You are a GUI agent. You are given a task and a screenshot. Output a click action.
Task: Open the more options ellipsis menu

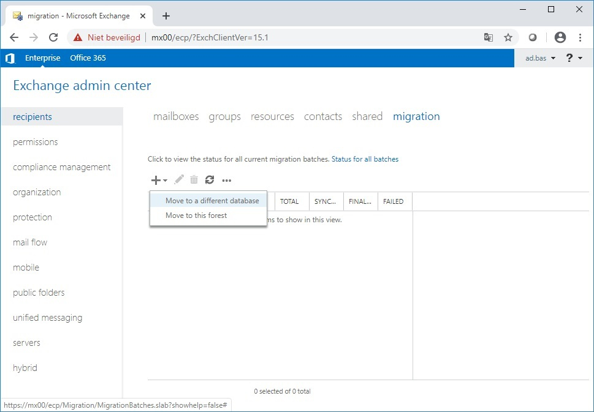pyautogui.click(x=227, y=181)
